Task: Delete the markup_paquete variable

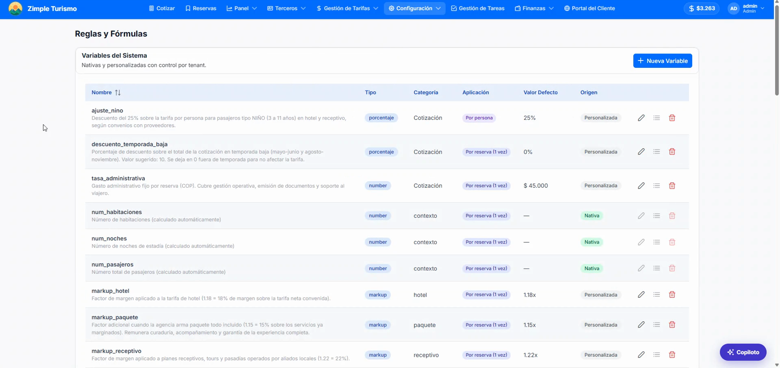Action: 672,325
